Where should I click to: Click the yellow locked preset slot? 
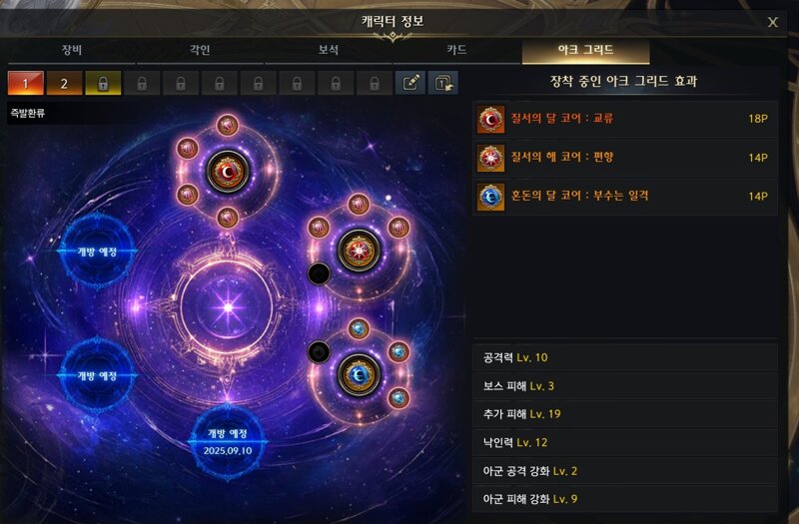(x=103, y=83)
